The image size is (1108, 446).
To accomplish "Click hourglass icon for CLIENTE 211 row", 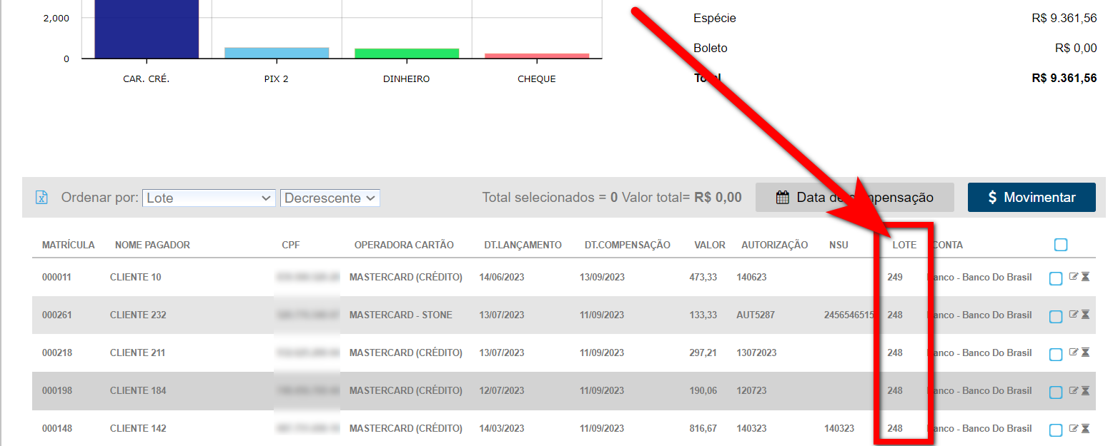I will 1085,353.
